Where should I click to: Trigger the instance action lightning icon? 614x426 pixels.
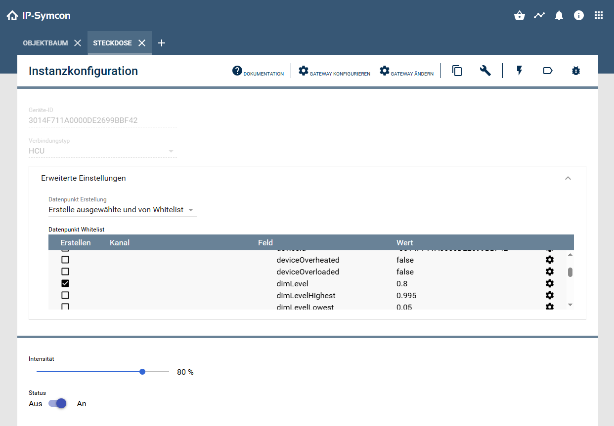[519, 71]
